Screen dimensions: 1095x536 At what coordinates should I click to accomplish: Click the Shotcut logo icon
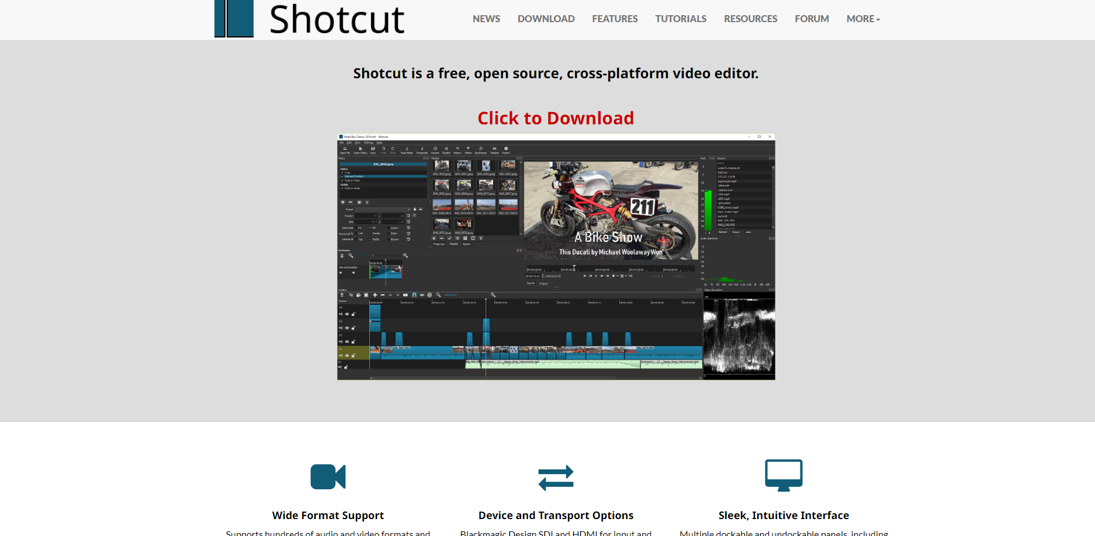(234, 19)
